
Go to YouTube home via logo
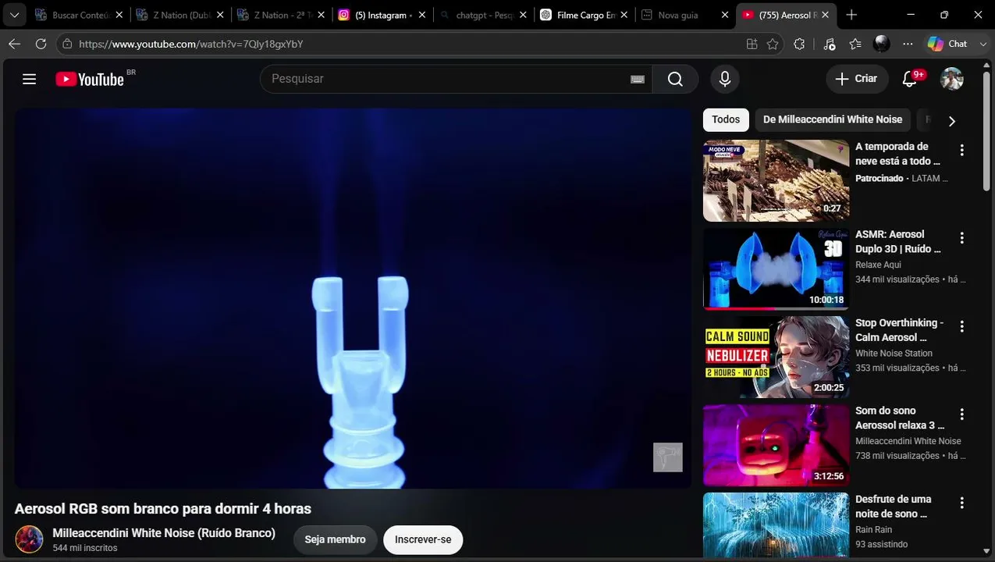pyautogui.click(x=91, y=79)
